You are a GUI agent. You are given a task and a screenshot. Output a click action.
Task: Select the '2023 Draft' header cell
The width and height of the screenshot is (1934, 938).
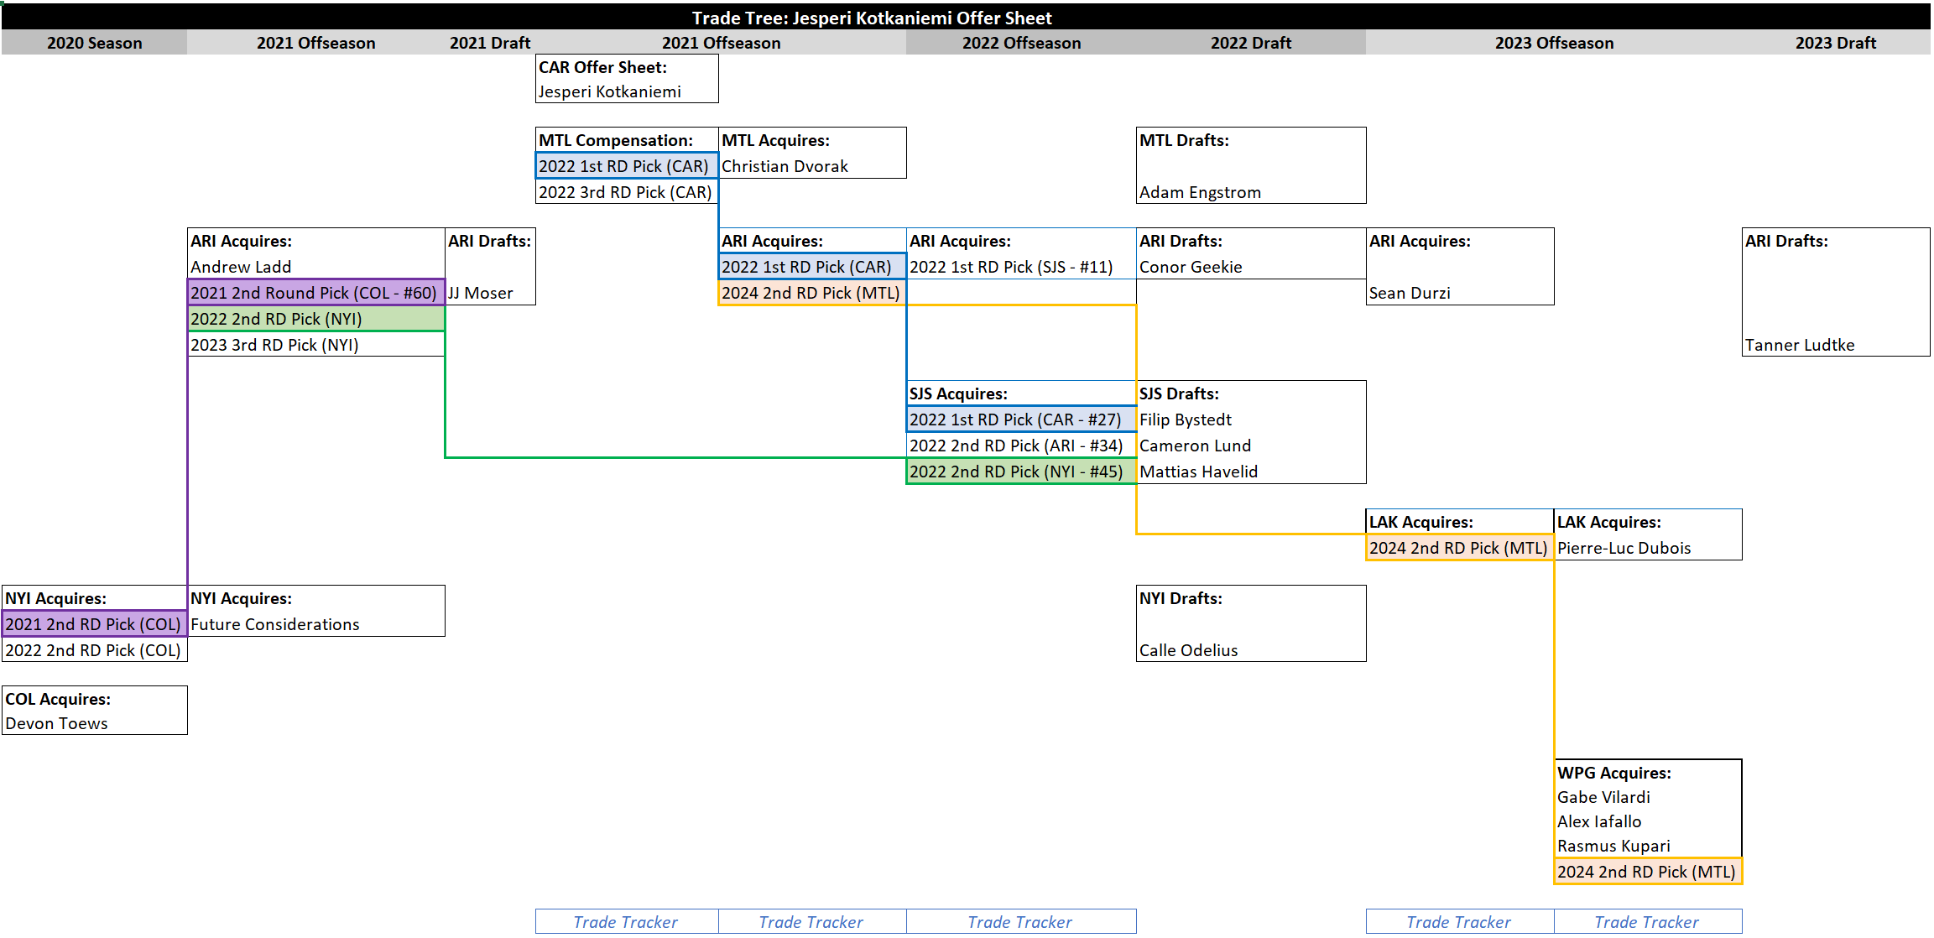click(1836, 43)
